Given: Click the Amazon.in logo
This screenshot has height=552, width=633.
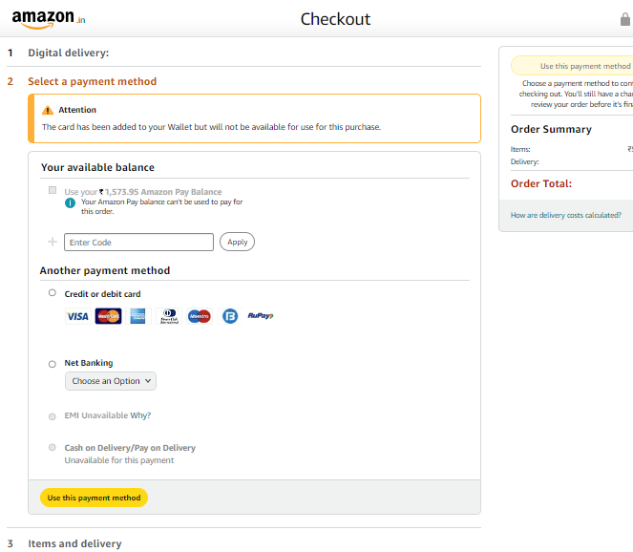Looking at the screenshot, I should tap(49, 18).
